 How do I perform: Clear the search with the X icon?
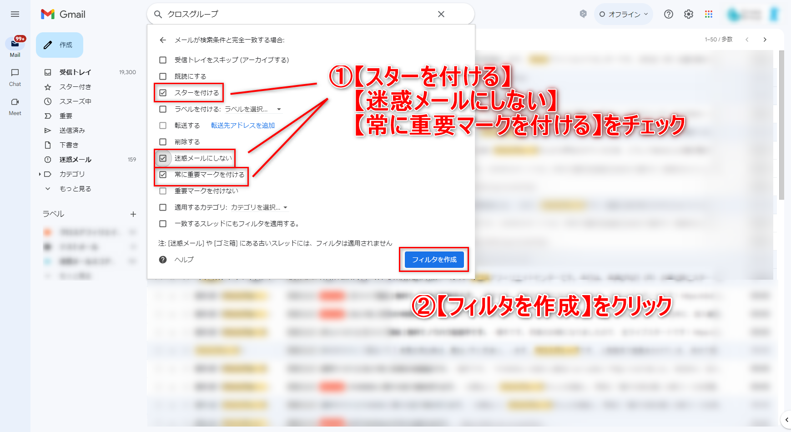441,14
